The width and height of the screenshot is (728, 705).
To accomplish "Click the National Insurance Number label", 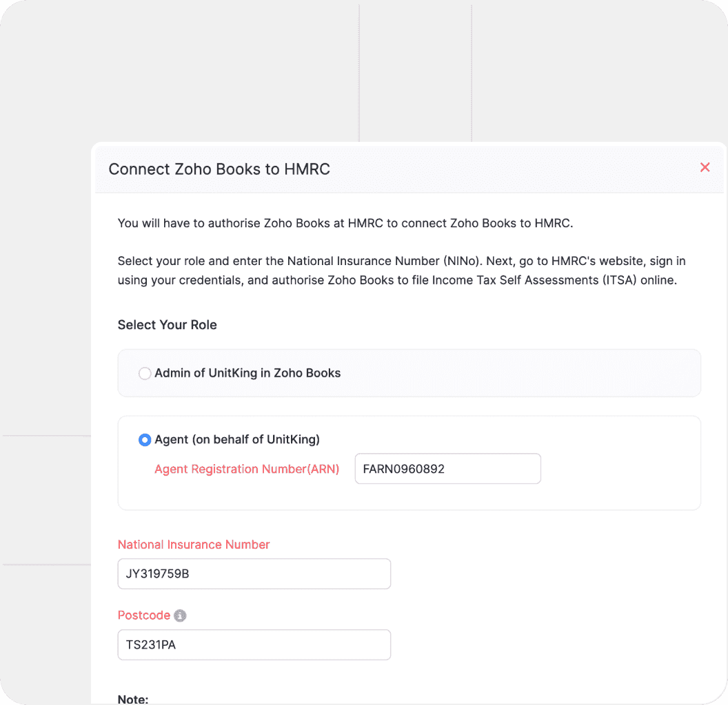I will tap(194, 545).
